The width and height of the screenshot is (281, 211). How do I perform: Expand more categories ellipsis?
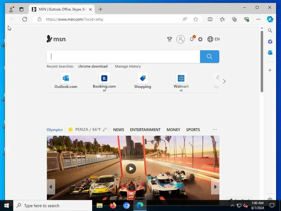(x=215, y=129)
